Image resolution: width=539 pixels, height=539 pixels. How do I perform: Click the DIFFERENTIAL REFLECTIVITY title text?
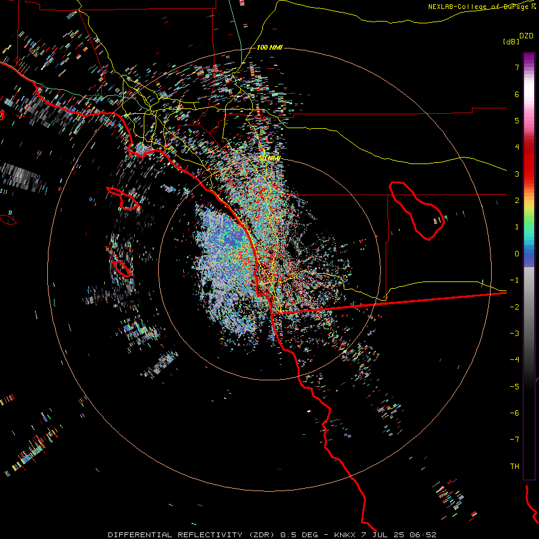pos(175,535)
